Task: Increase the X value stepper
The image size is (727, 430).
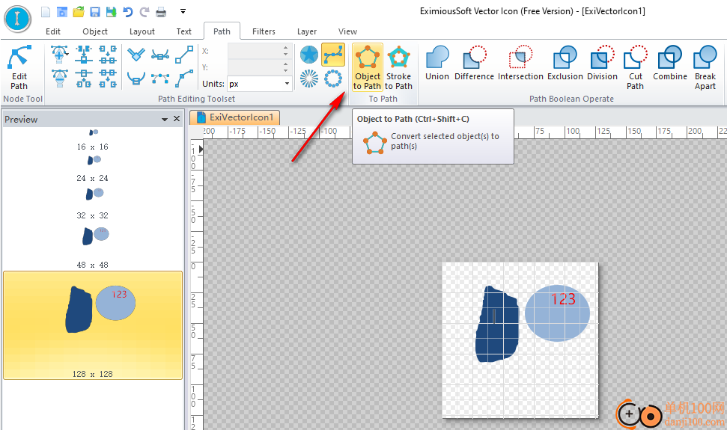Action: pos(286,48)
